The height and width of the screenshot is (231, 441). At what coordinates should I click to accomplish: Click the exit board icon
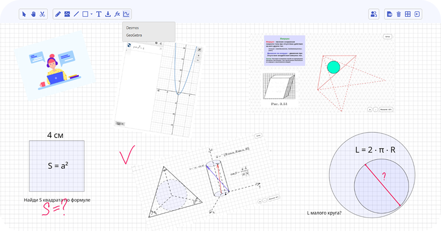[417, 14]
